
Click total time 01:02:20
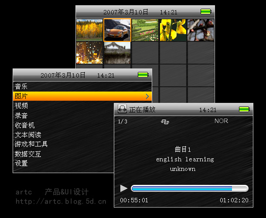click(x=234, y=201)
